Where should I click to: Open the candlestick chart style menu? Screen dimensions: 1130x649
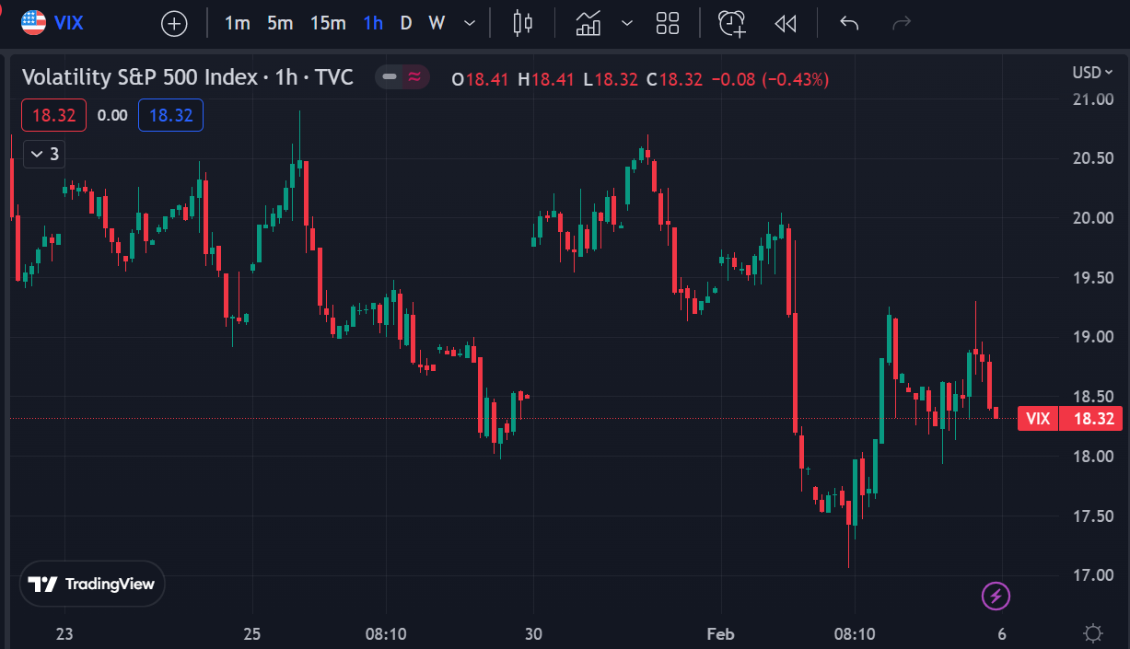point(523,23)
